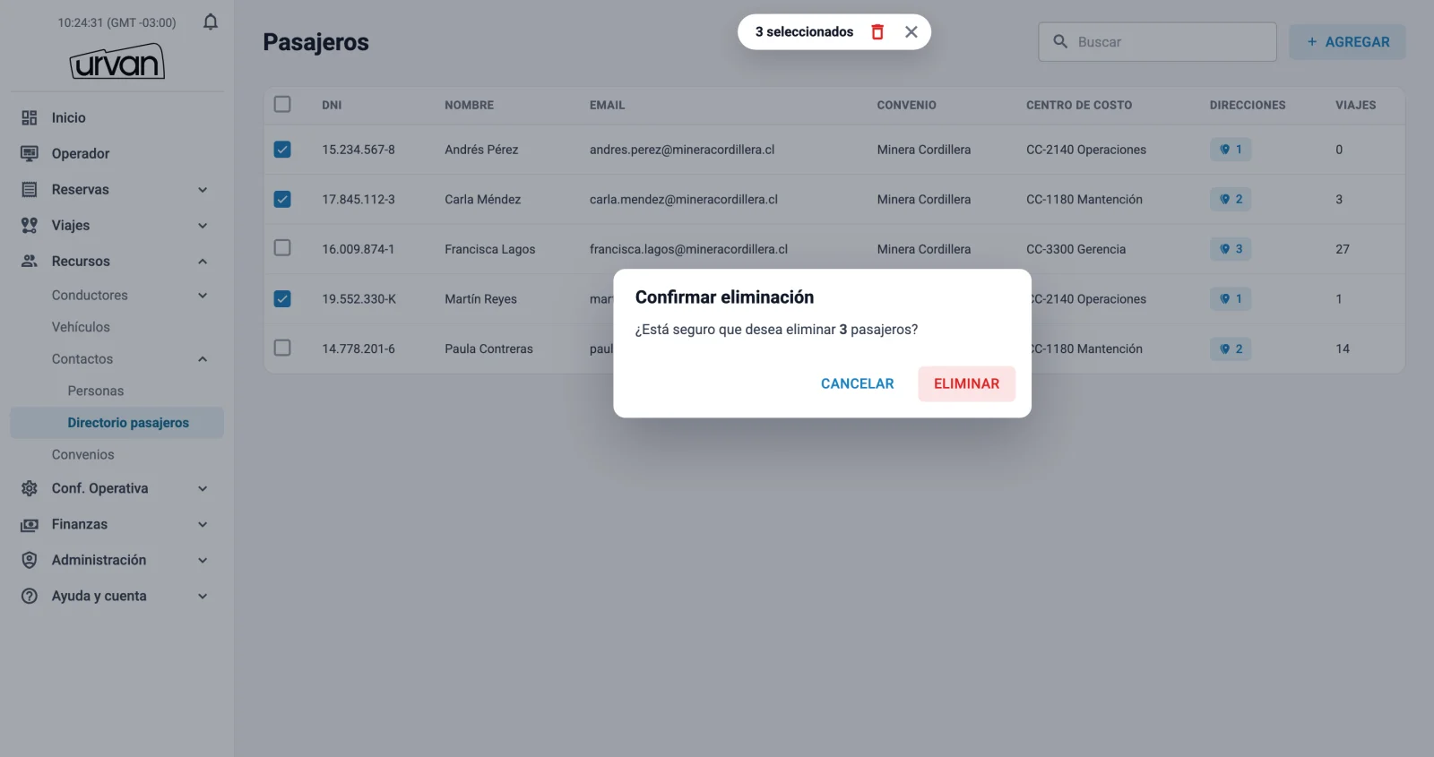Check Paula Contreras's row checkbox
1434x757 pixels.
[x=282, y=347]
